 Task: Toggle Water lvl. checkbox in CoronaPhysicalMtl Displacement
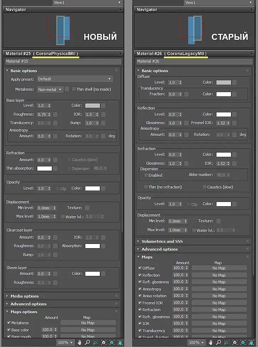63,217
